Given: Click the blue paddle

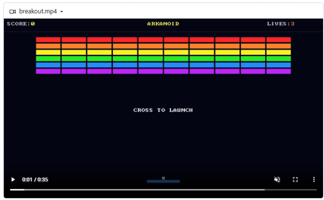Looking at the screenshot, I should coord(163,181).
